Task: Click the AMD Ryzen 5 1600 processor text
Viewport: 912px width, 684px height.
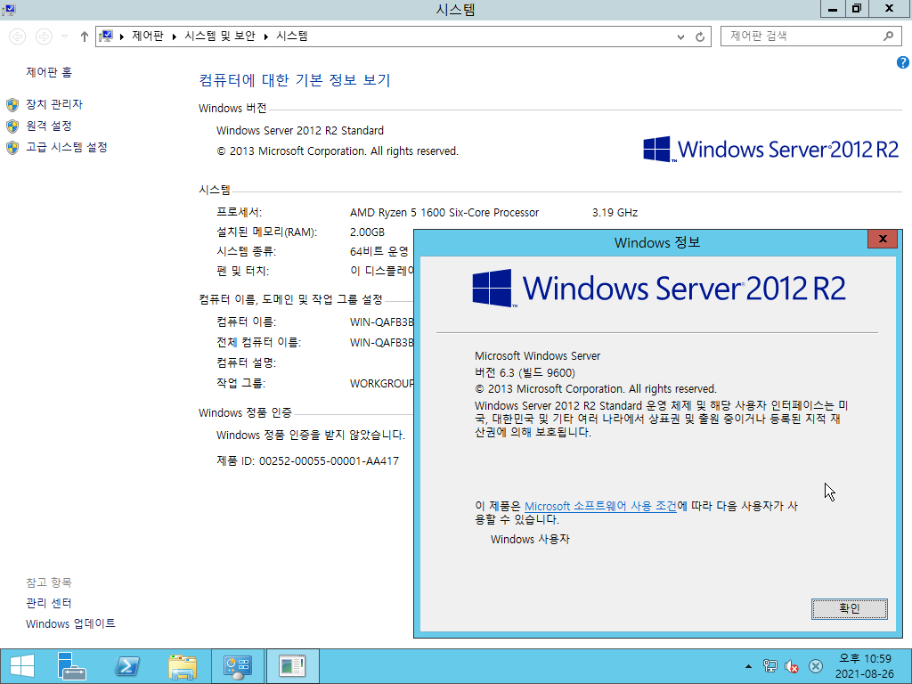Action: [444, 213]
